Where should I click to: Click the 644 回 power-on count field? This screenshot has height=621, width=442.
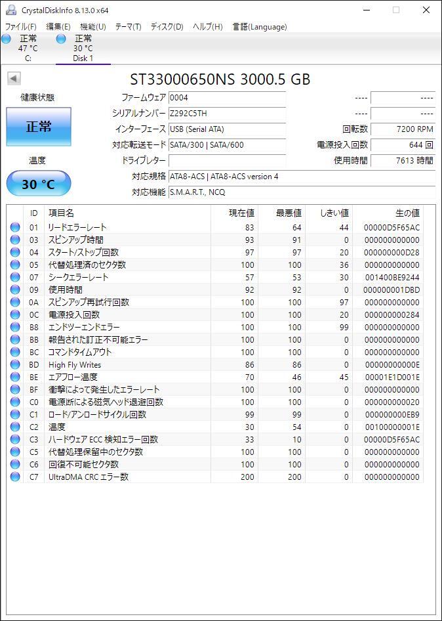pos(403,145)
